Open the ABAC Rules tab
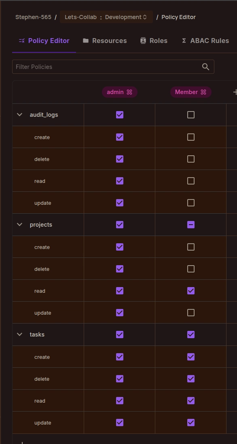This screenshot has width=237, height=444. (205, 41)
